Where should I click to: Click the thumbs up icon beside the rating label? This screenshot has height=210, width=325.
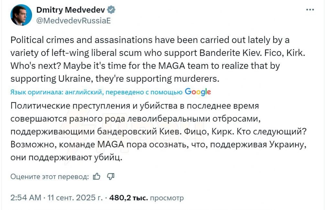point(96,176)
